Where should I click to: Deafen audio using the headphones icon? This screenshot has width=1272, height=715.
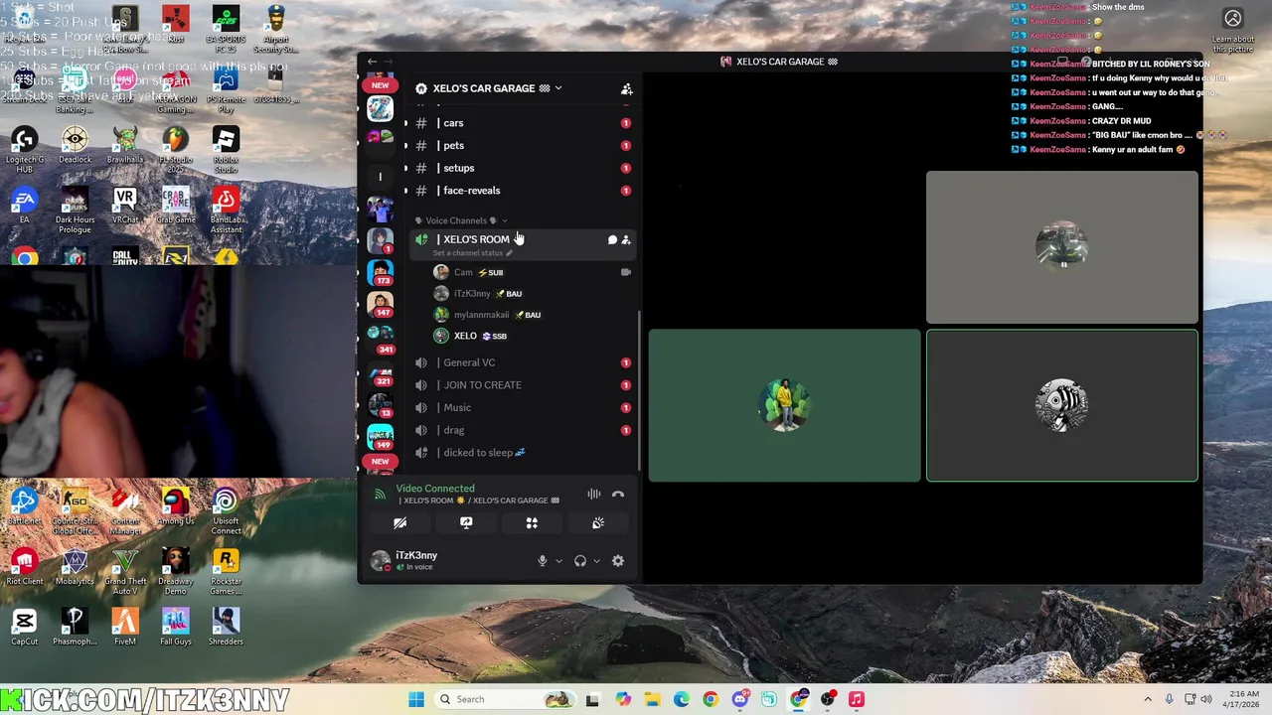coord(580,561)
